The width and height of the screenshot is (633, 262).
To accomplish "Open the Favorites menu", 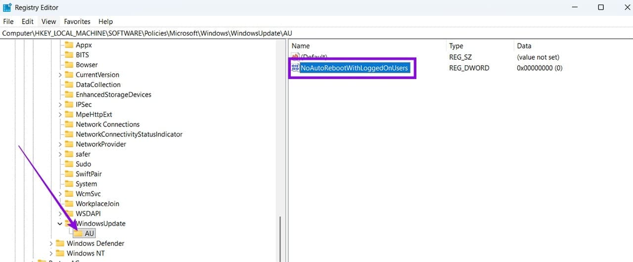I will click(x=77, y=22).
